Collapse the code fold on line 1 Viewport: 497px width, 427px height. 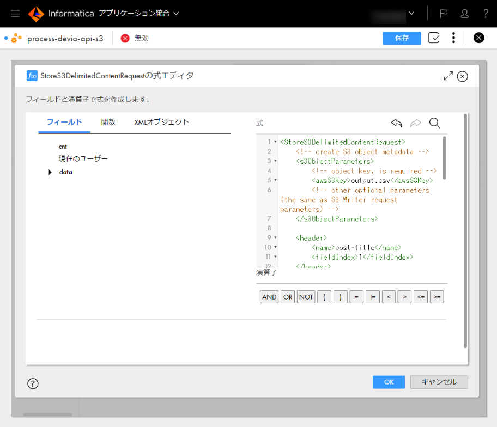(276, 142)
